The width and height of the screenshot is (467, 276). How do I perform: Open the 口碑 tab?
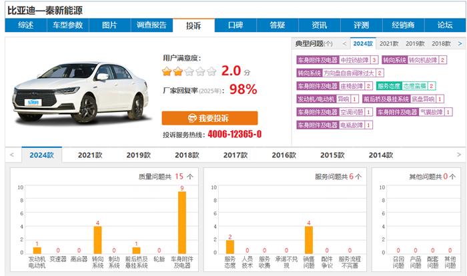[x=236, y=25]
